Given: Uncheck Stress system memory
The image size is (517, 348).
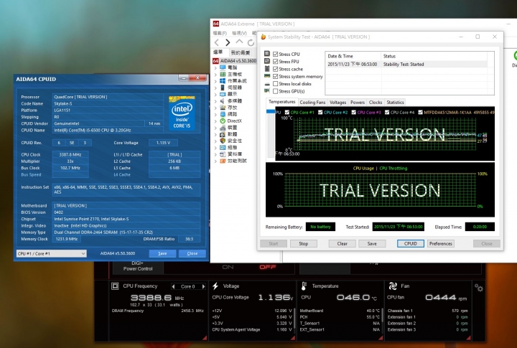Looking at the screenshot, I should pos(275,76).
